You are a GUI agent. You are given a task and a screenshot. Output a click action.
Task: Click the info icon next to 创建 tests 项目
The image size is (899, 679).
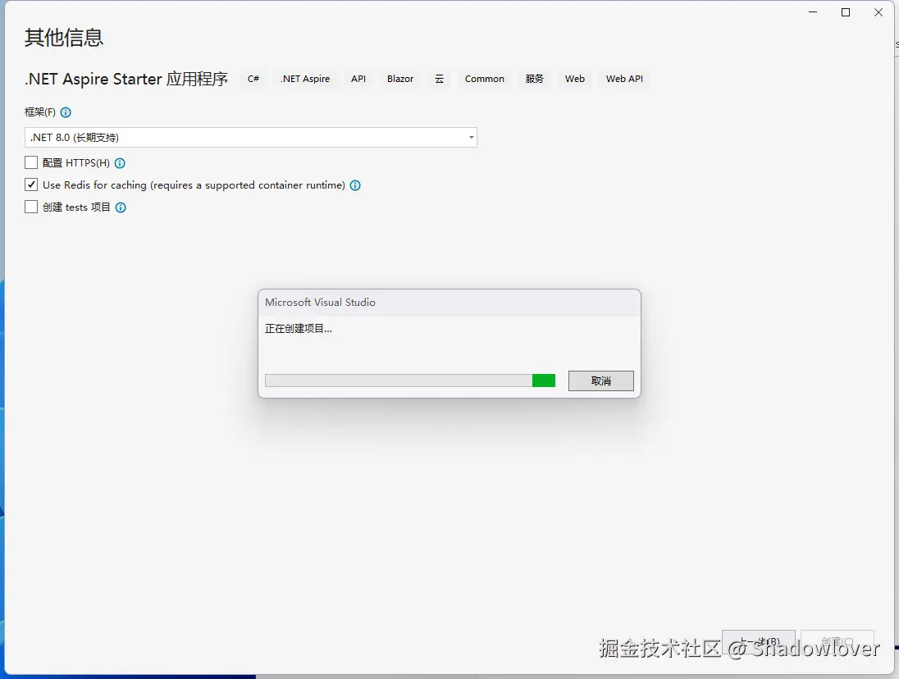(x=121, y=207)
